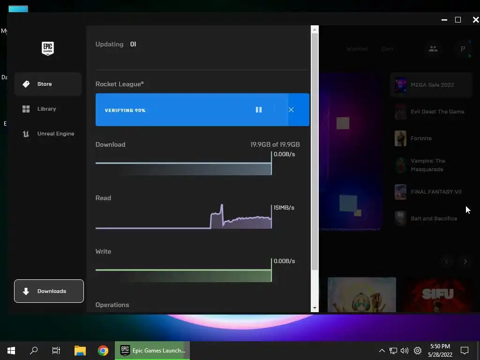This screenshot has height=360, width=480.
Task: Open the Windows Start menu
Action: 11,351
